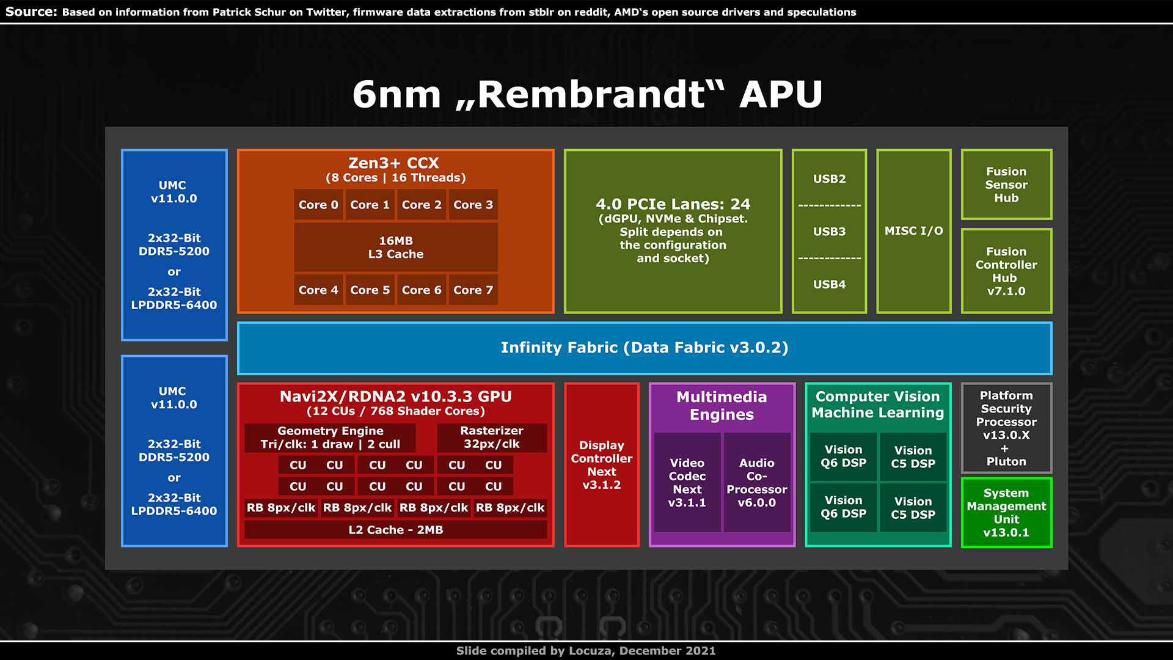Toggle the USB4 interface entry
The height and width of the screenshot is (660, 1173).
[x=829, y=284]
